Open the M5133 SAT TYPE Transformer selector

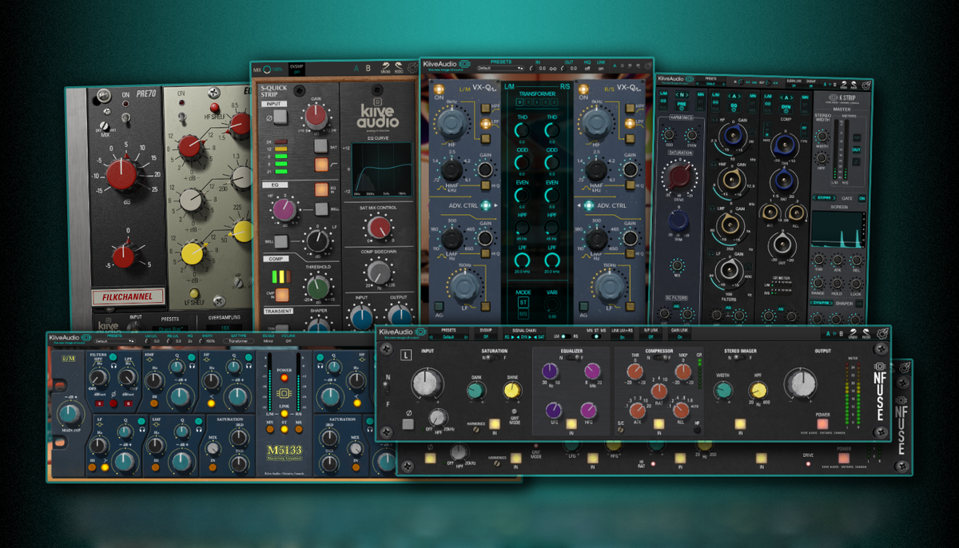[x=238, y=341]
